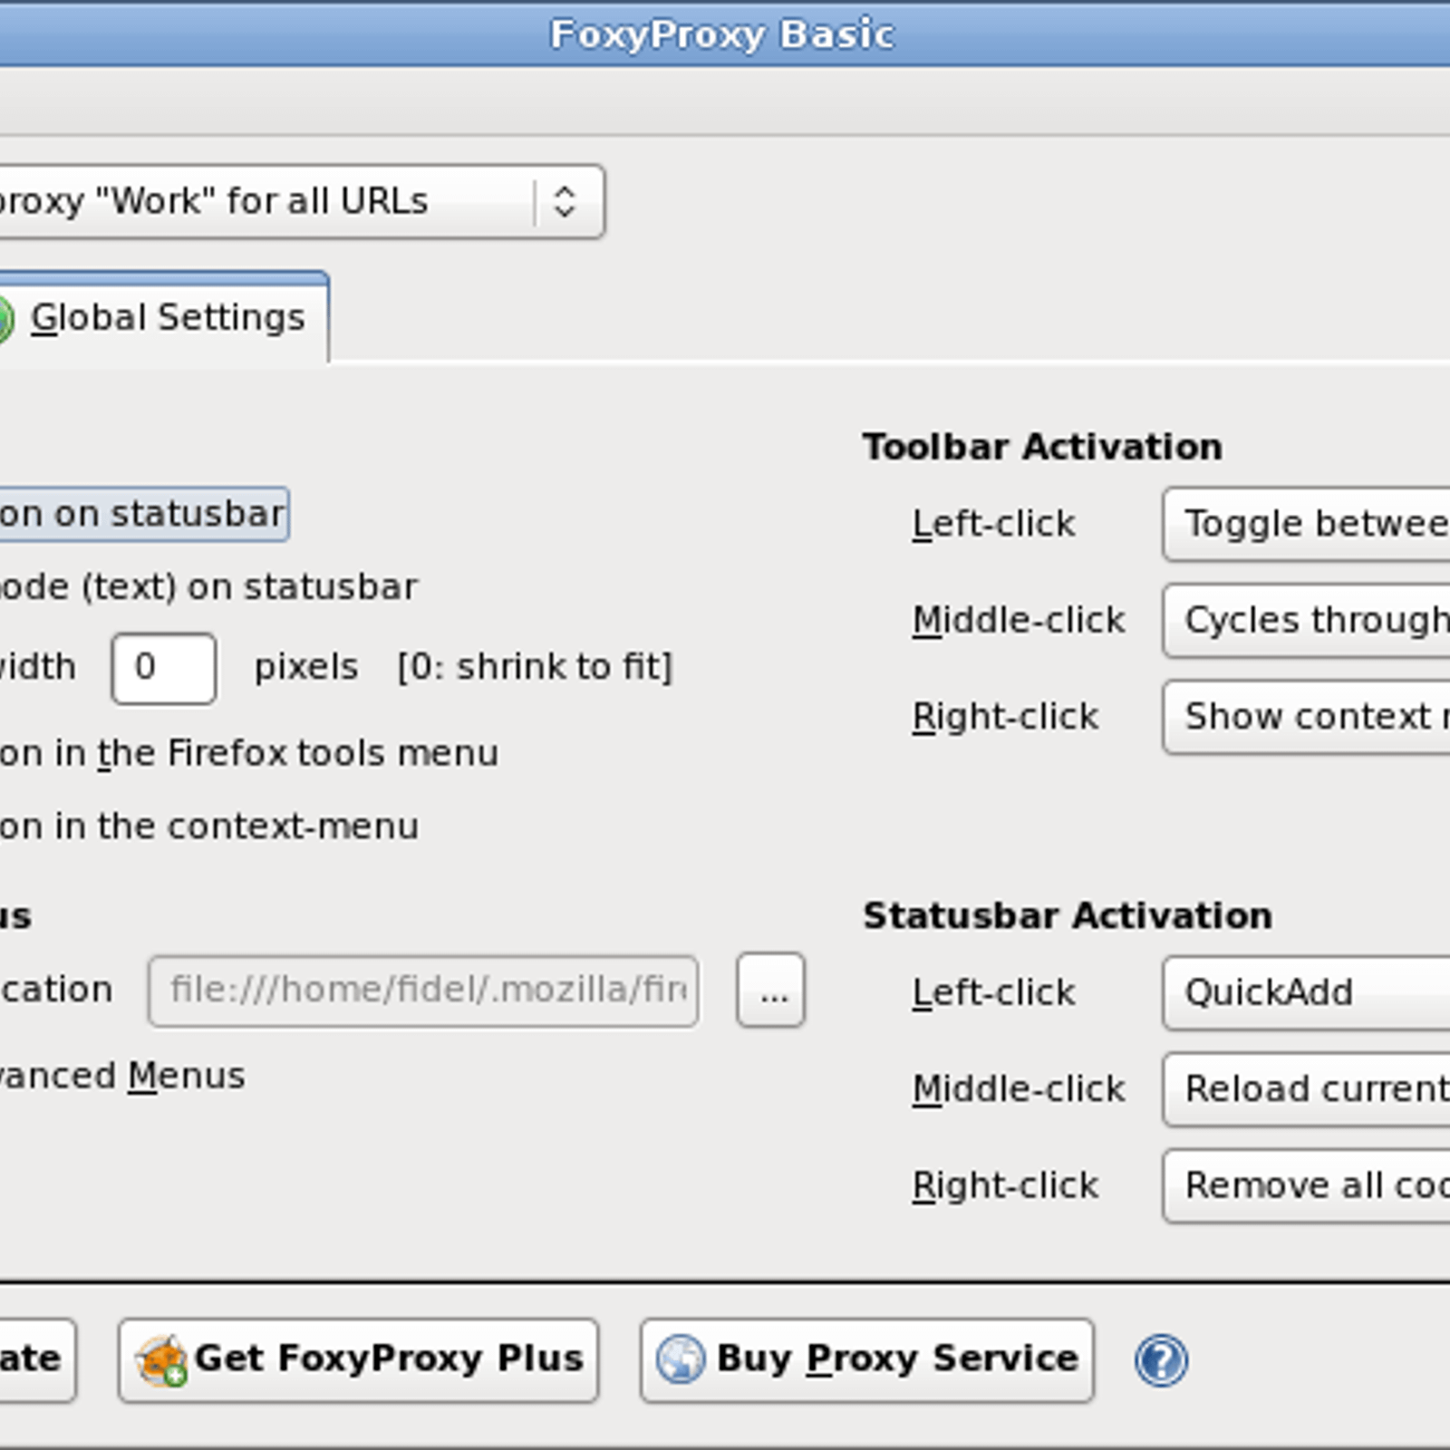The image size is (1450, 1450).
Task: Click the 'pixels' label after the width field
Action: [x=306, y=668]
